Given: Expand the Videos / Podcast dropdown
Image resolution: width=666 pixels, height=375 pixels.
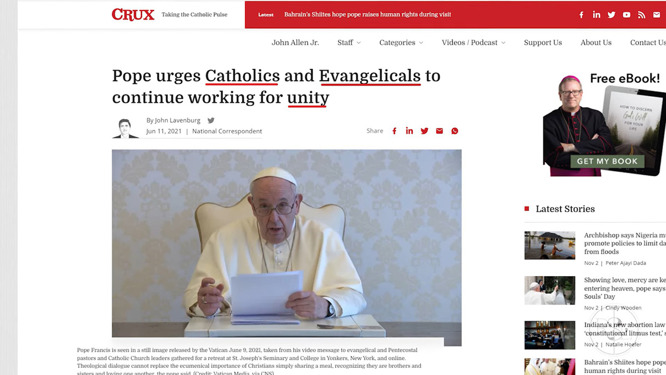Looking at the screenshot, I should (473, 42).
